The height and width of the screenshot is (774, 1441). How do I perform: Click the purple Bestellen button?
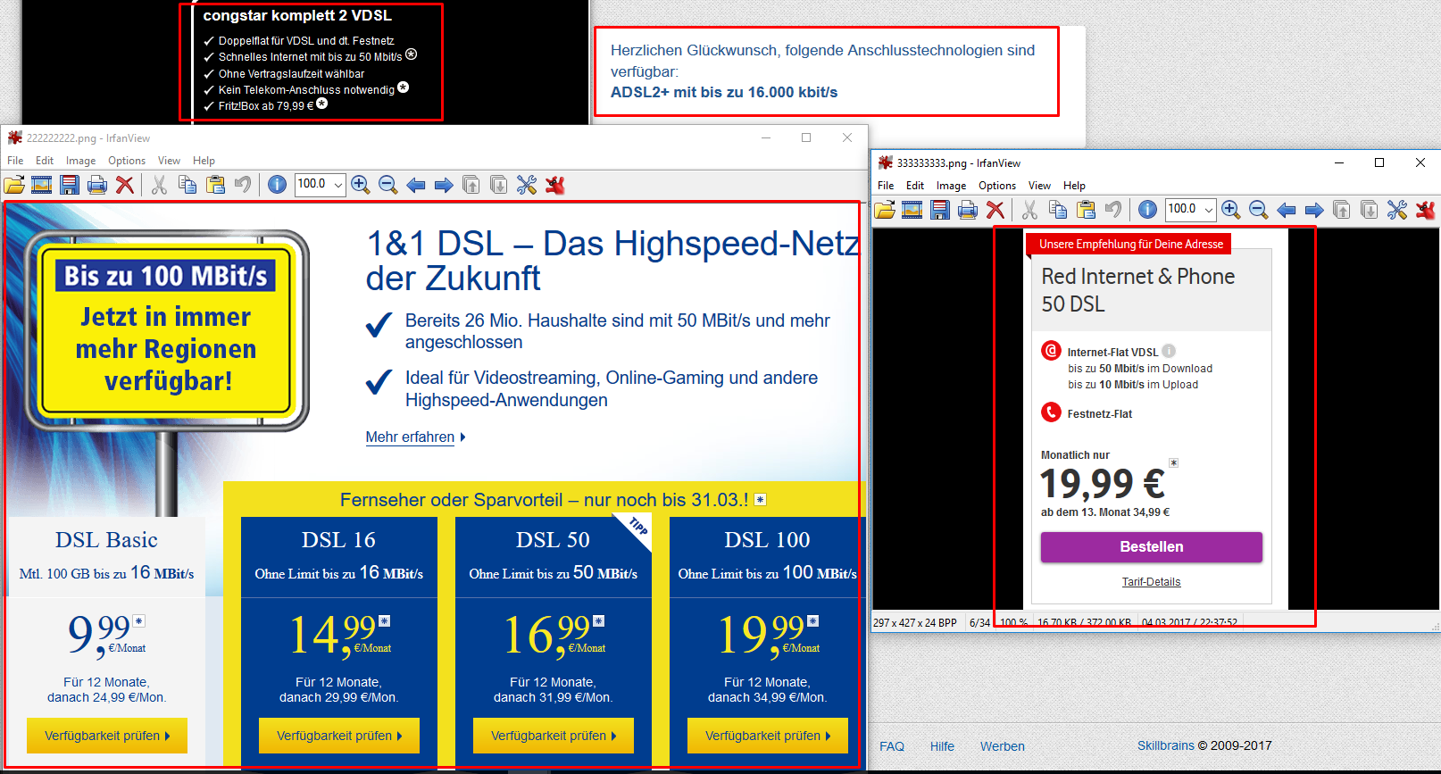(x=1152, y=547)
